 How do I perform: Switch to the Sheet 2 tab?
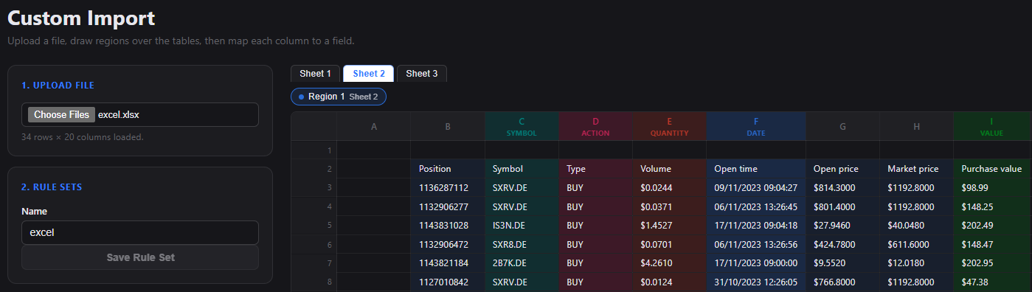click(x=369, y=74)
